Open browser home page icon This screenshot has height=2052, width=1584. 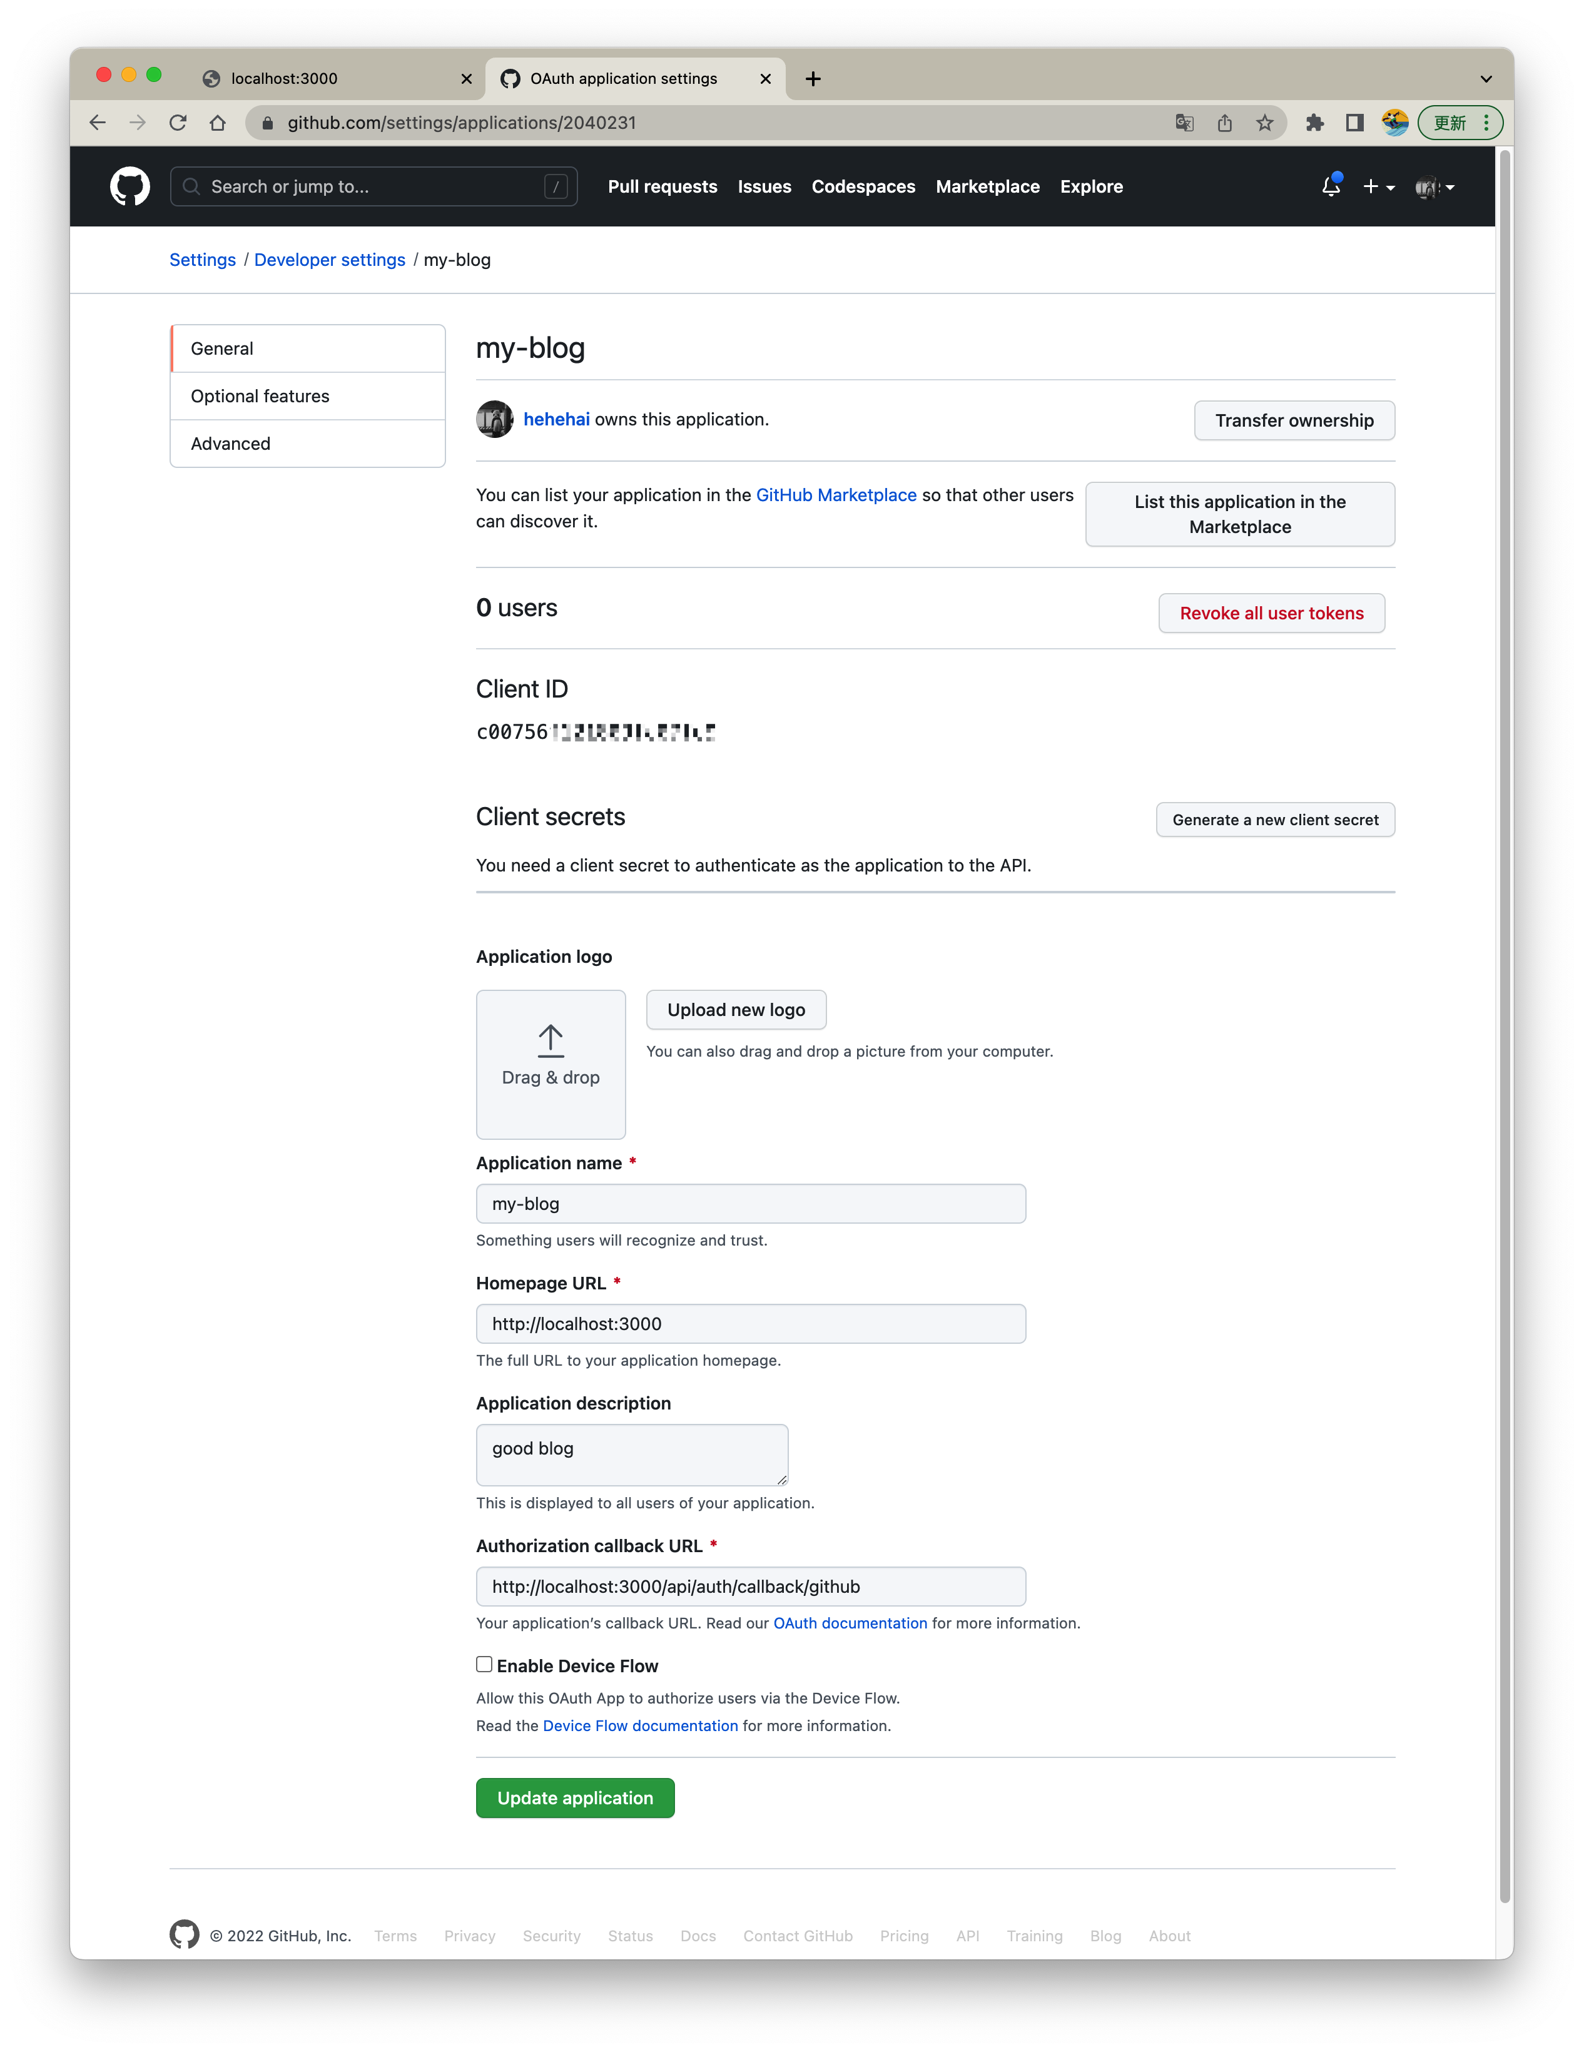pos(218,123)
